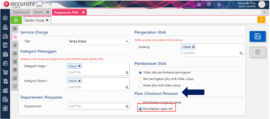This screenshot has height=119, width=270.
Task: Expand the user profile menu arrow
Action: click(x=267, y=5)
